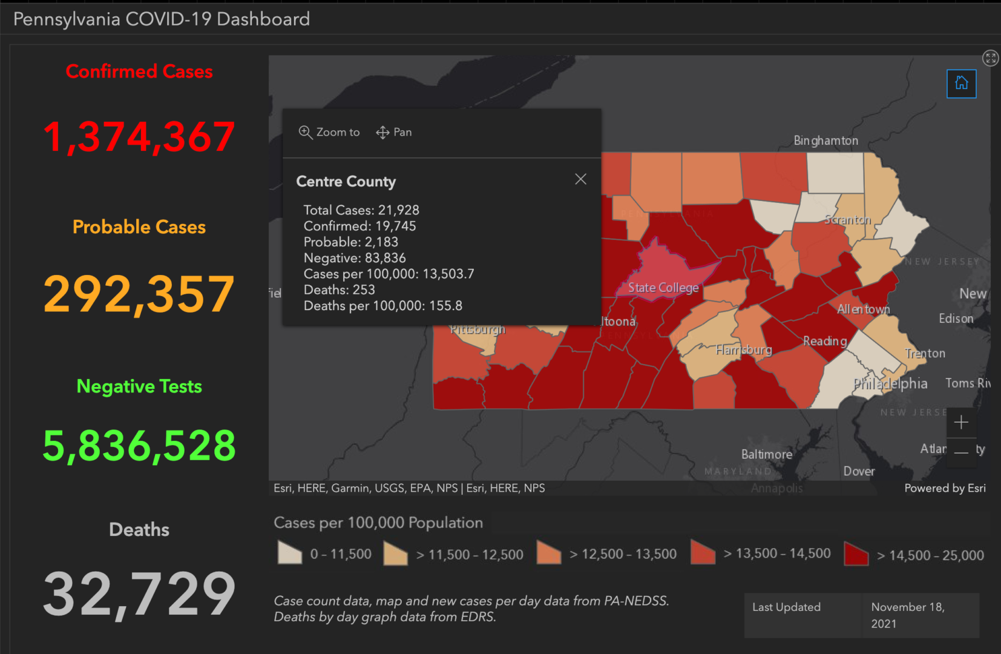
Task: Click Harrisburg label on the map
Action: tap(744, 350)
